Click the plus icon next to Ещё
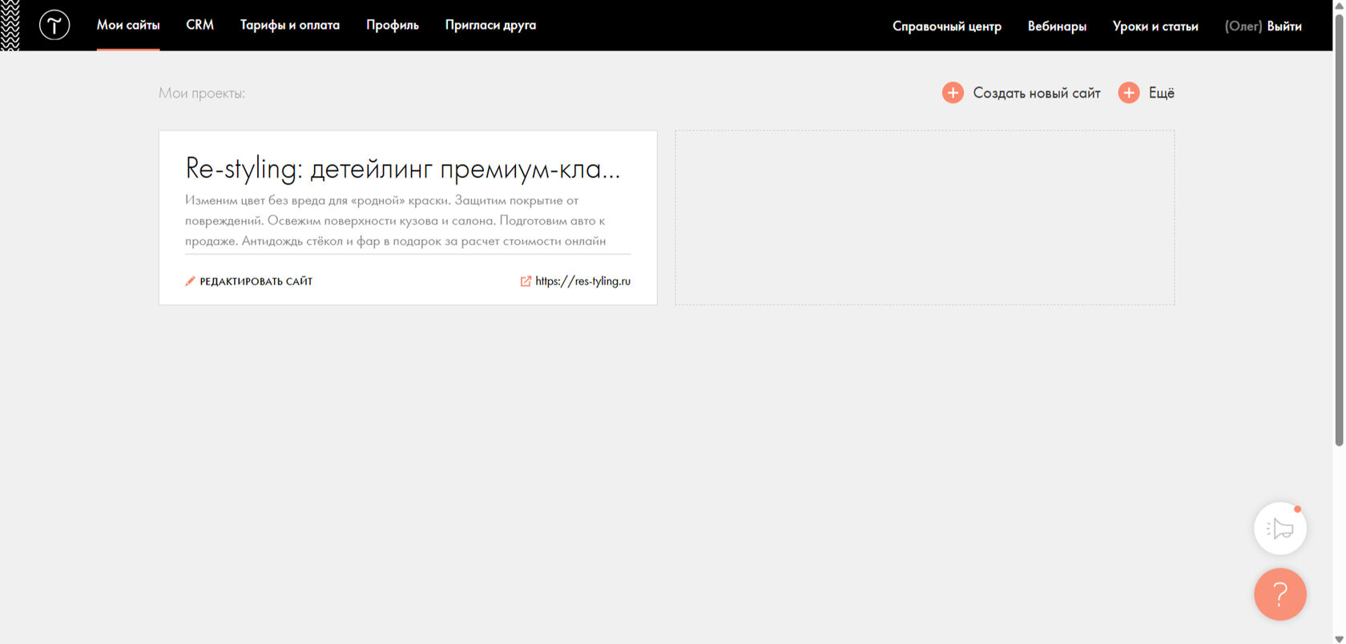Screen dimensions: 1346x644 click(x=1129, y=93)
